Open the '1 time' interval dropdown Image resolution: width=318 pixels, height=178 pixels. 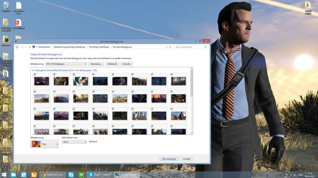74,142
